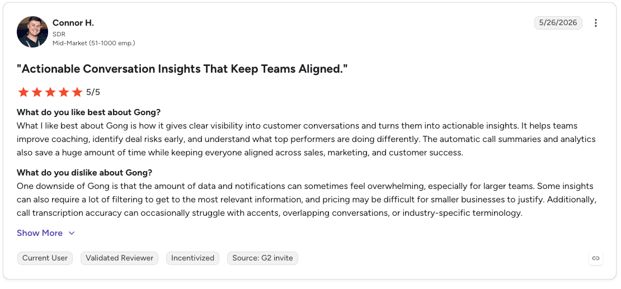Click the first rating star
Image resolution: width=621 pixels, height=289 pixels.
click(23, 92)
